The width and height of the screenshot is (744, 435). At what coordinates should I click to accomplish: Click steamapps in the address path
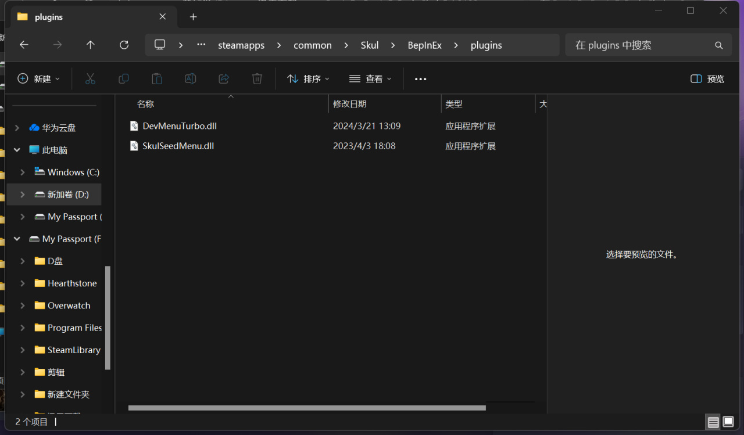pos(241,45)
